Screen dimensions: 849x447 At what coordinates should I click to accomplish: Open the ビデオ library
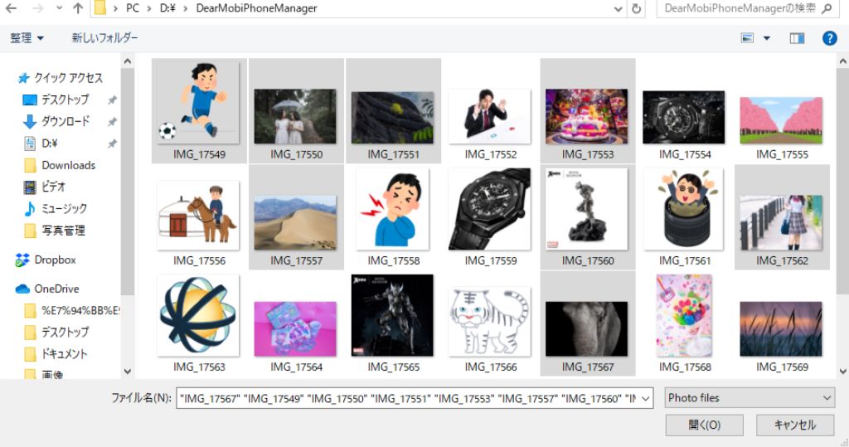45,187
